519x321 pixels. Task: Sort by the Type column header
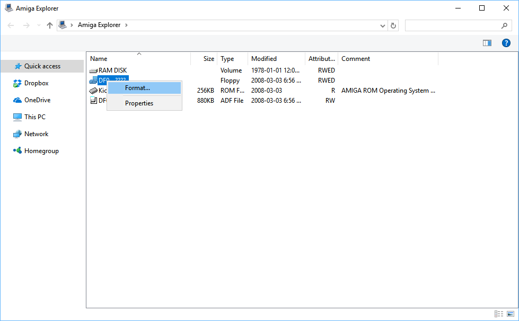[x=232, y=59]
